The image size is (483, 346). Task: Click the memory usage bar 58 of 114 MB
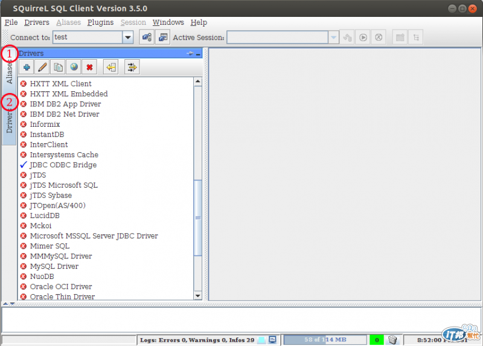click(325, 339)
